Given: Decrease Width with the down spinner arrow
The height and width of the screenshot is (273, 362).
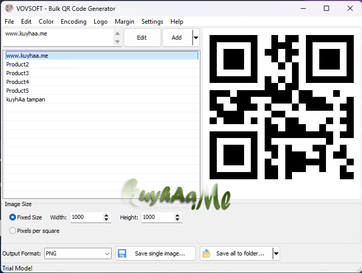Looking at the screenshot, I should (106, 219).
